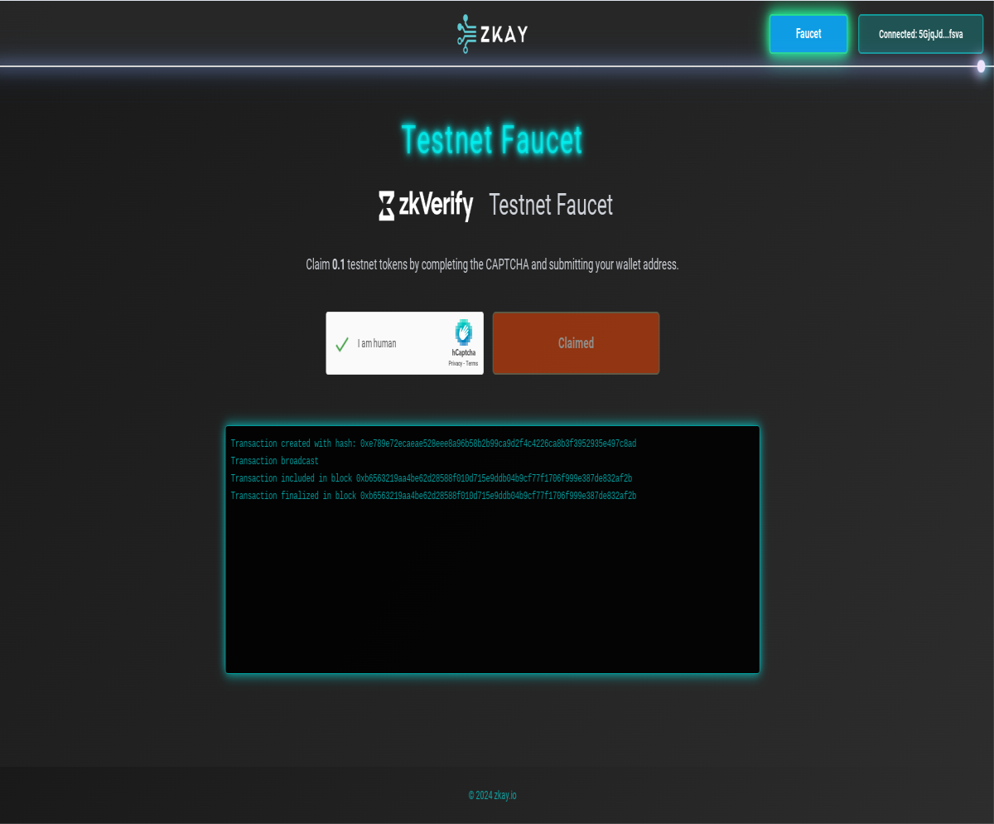The width and height of the screenshot is (994, 824).
Task: Click the '© 2024 zkay.io' footer text
Action: (492, 795)
